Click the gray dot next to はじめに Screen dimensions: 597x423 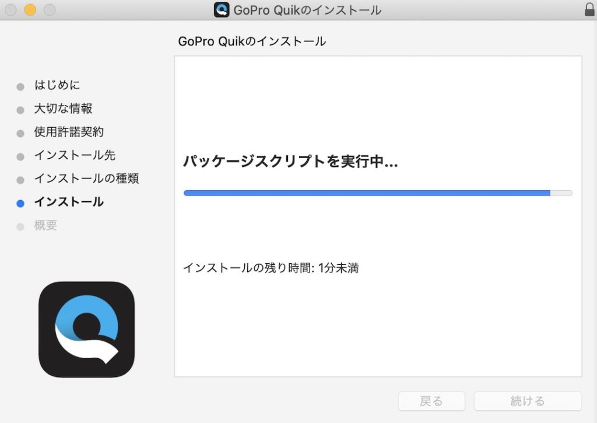(20, 85)
